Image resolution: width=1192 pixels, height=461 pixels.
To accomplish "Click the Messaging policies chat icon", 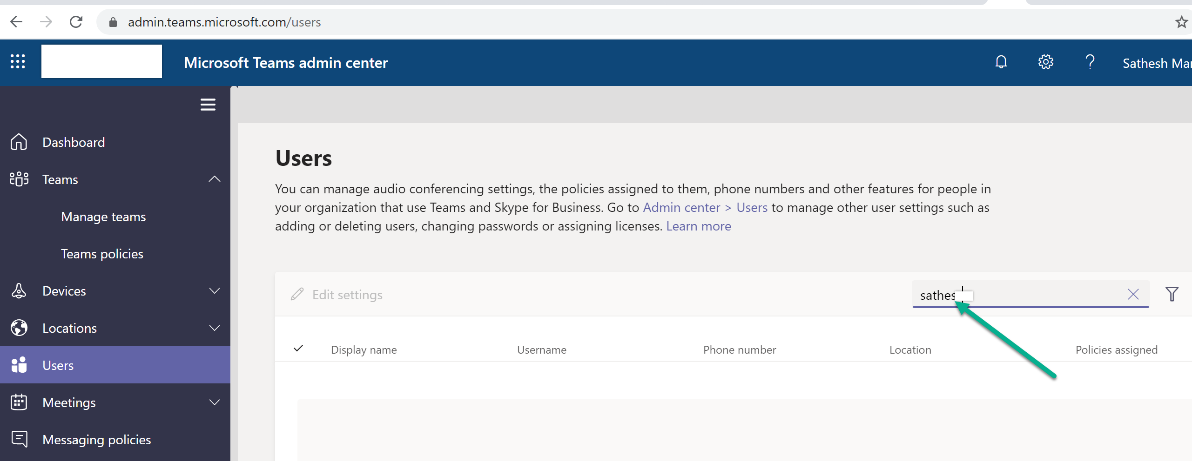I will pyautogui.click(x=19, y=439).
